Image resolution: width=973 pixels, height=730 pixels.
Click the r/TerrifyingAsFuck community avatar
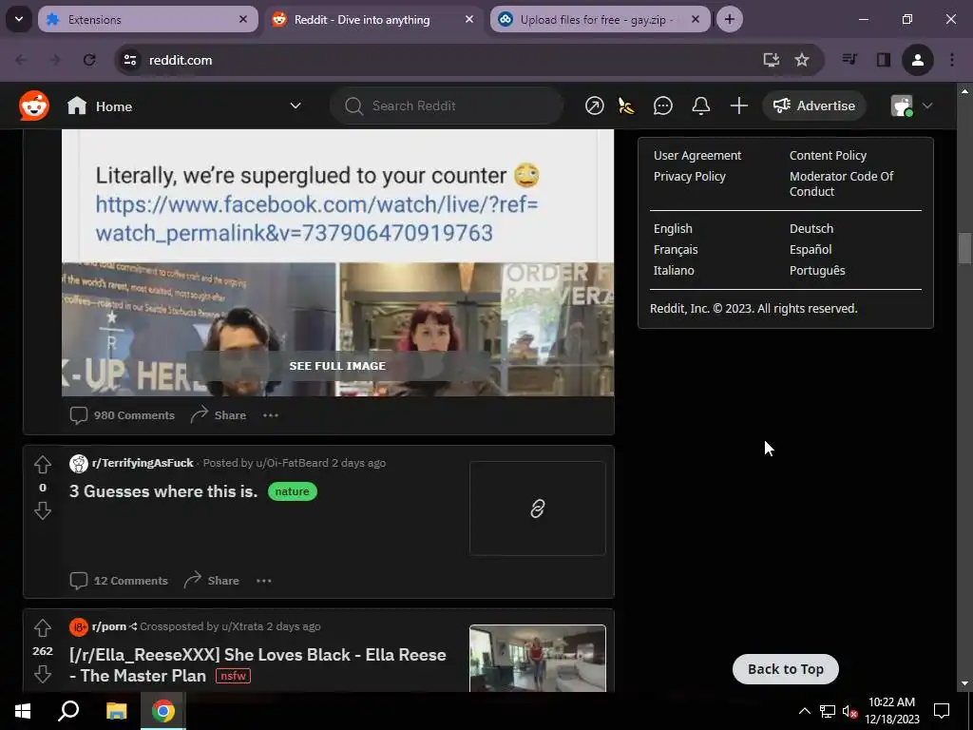[x=79, y=464]
